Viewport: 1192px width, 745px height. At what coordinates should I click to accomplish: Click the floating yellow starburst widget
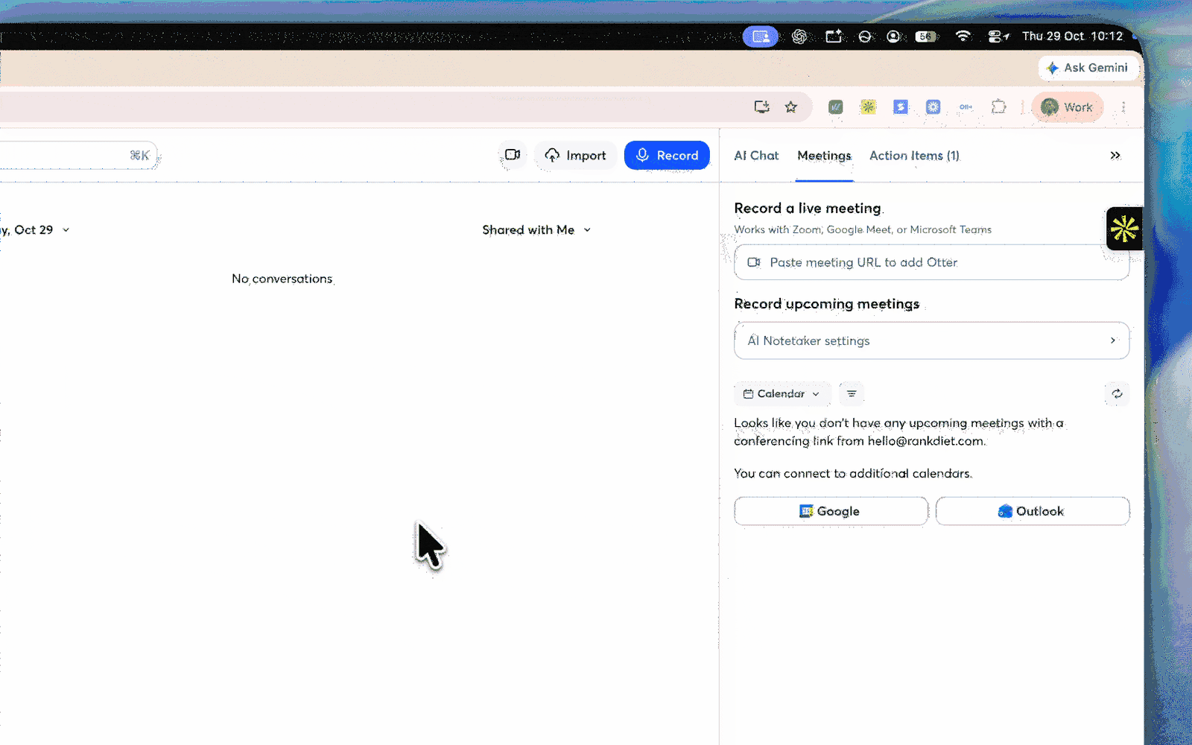coord(1124,228)
